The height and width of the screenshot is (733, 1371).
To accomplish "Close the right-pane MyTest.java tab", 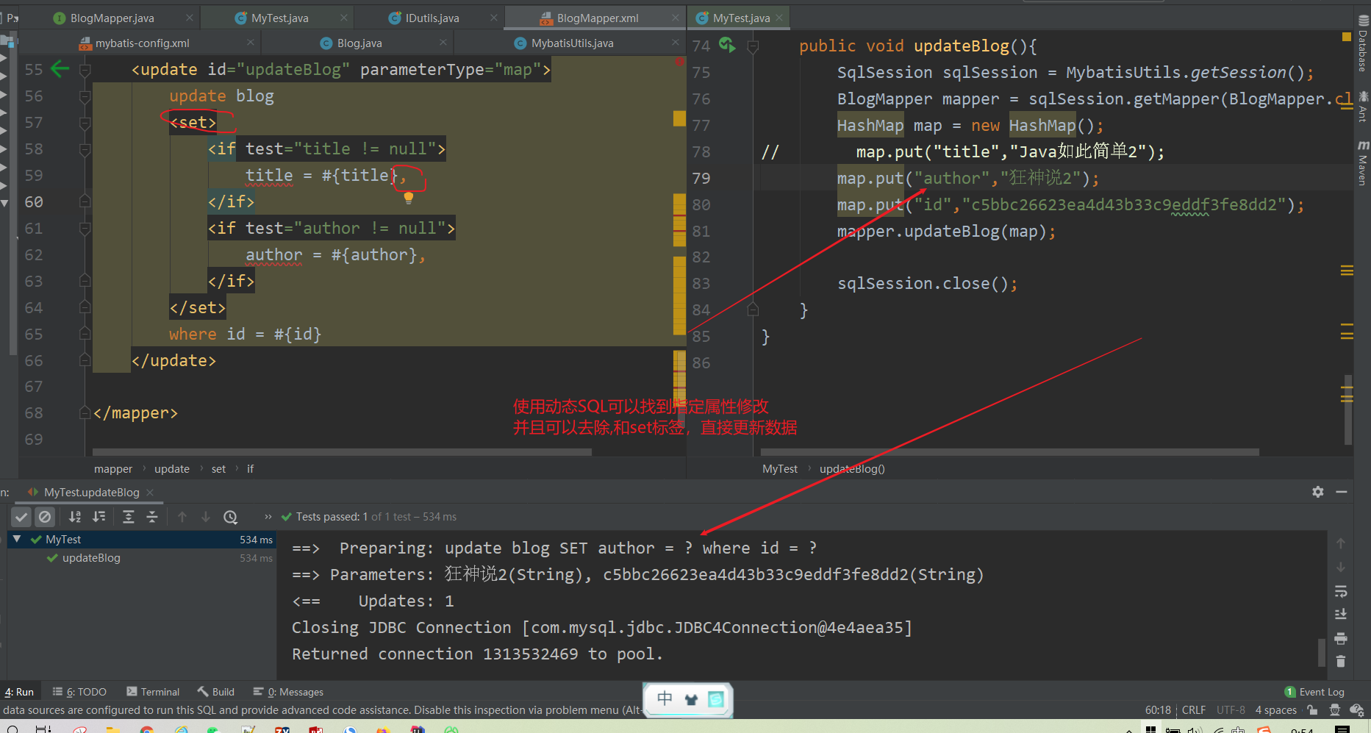I will tap(779, 18).
